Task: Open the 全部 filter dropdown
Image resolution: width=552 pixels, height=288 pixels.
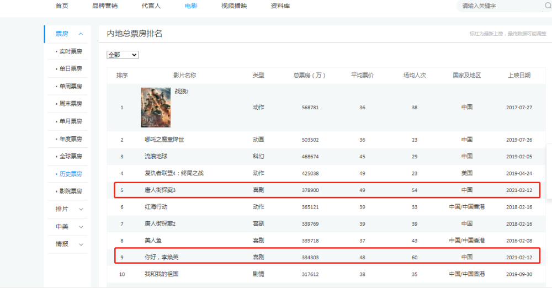Action: (x=123, y=55)
